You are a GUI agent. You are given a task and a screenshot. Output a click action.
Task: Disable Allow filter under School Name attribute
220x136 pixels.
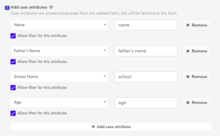pos(13,88)
